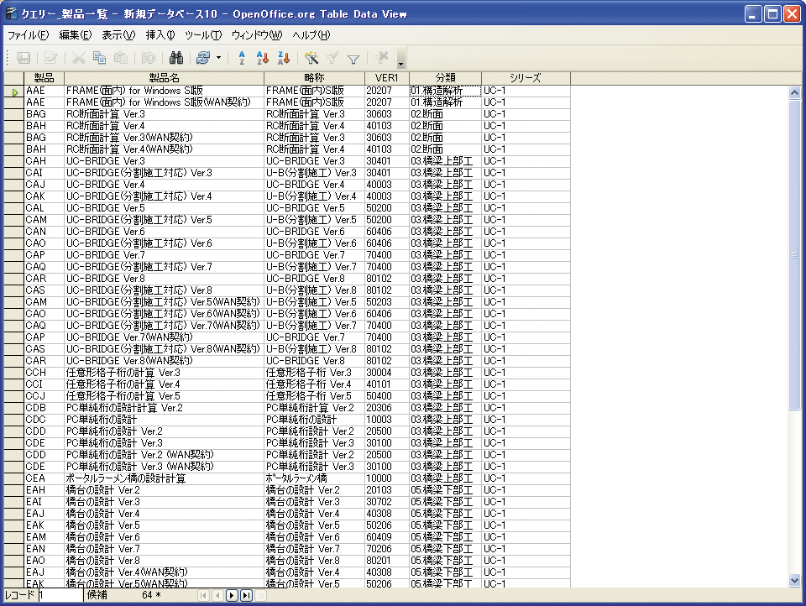Click the Refresh icon

(x=203, y=58)
